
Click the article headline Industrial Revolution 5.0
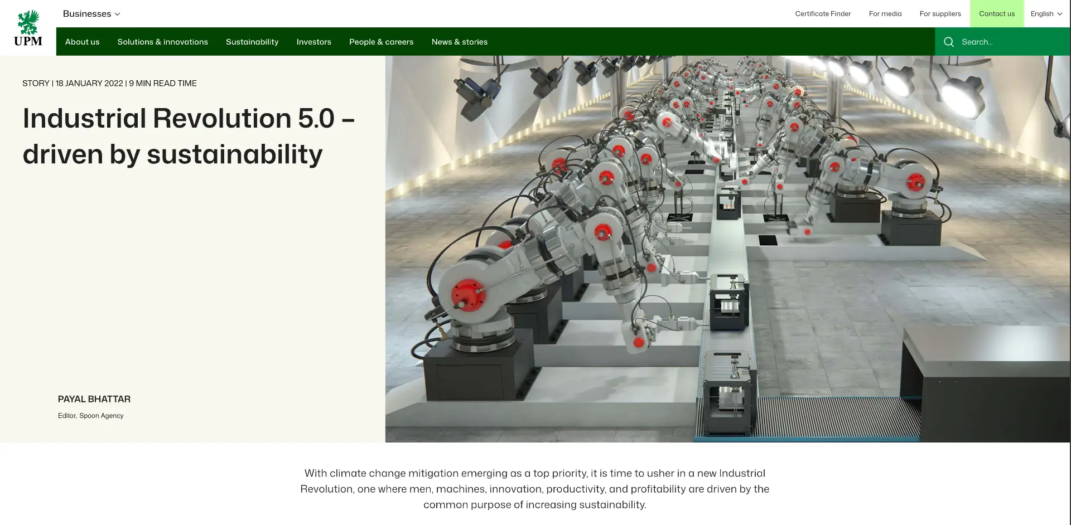pyautogui.click(x=189, y=136)
